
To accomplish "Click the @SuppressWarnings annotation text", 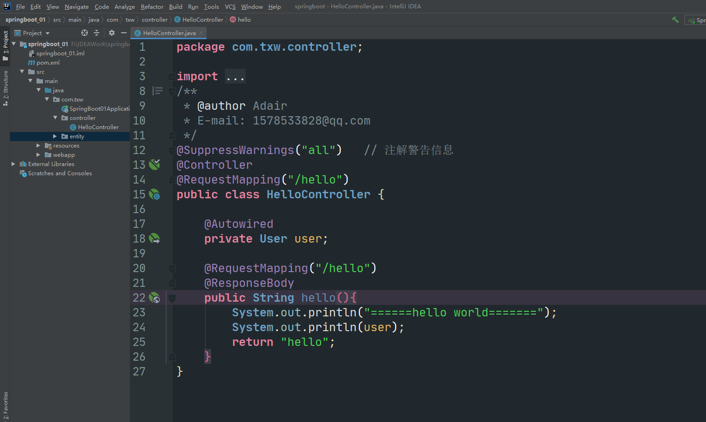I will [235, 150].
